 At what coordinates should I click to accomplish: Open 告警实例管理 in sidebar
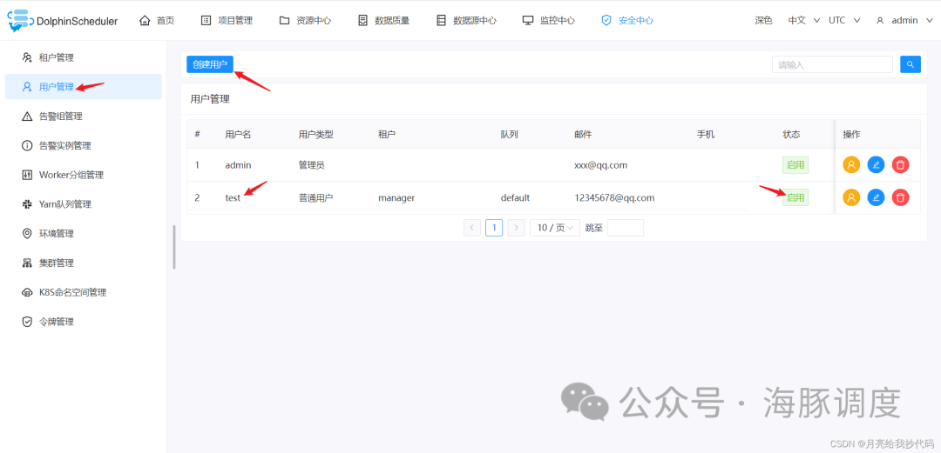pyautogui.click(x=83, y=145)
